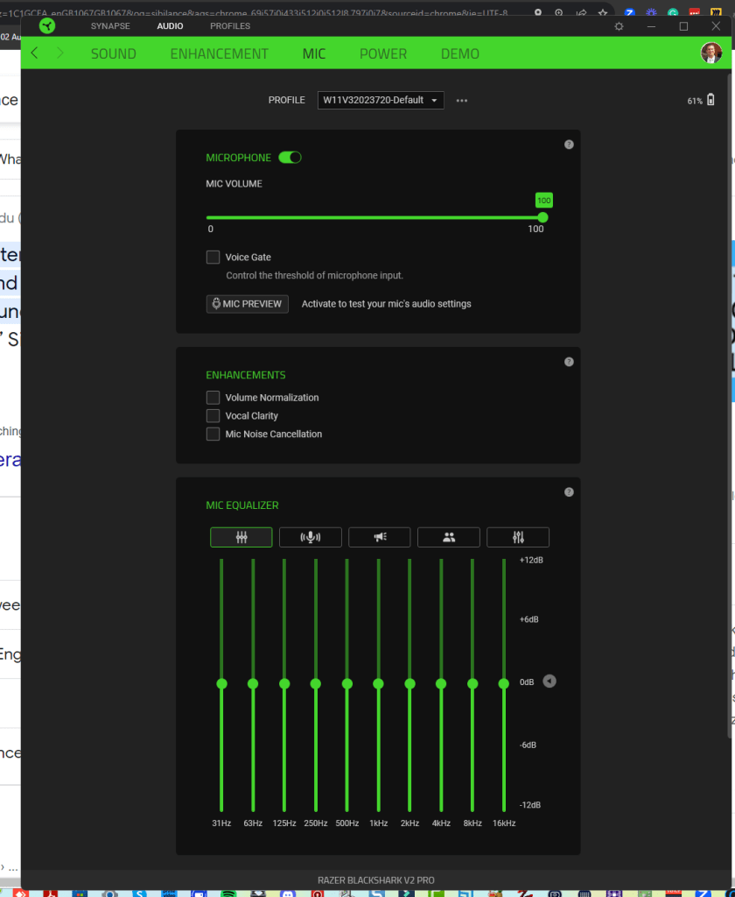Screen dimensions: 735x897
Task: Open Discord from the taskbar
Action: 288,893
